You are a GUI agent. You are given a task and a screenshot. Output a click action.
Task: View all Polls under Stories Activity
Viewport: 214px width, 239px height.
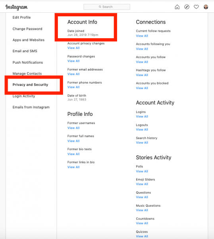tap(142, 171)
